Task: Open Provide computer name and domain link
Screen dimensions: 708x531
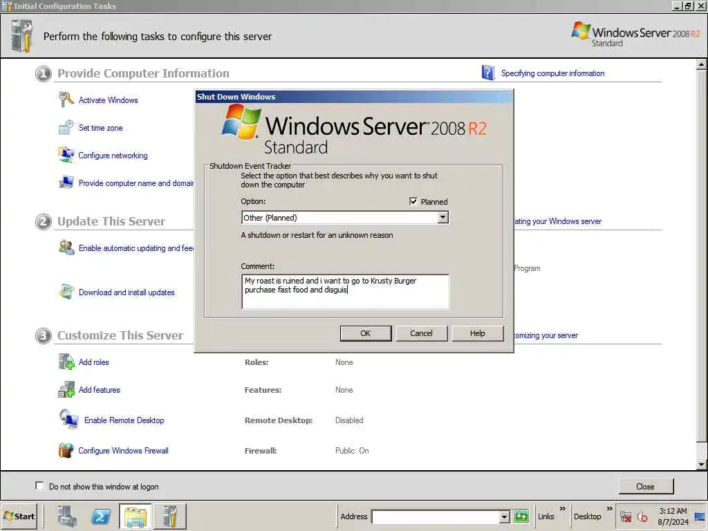Action: pyautogui.click(x=136, y=183)
